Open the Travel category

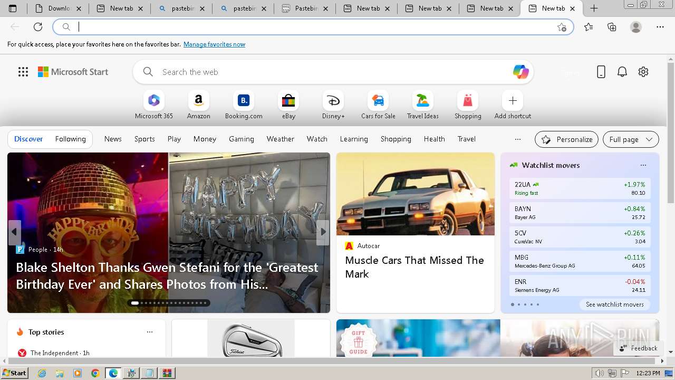tap(467, 139)
